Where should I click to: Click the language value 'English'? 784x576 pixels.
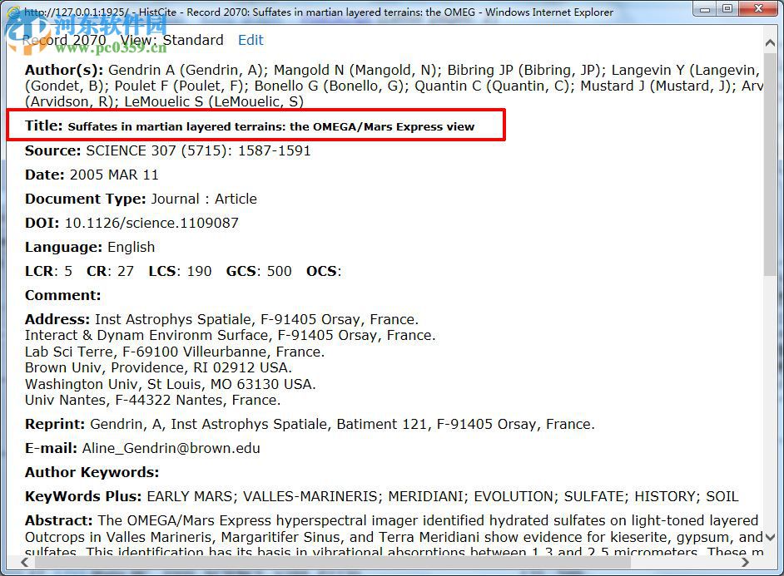pos(131,247)
